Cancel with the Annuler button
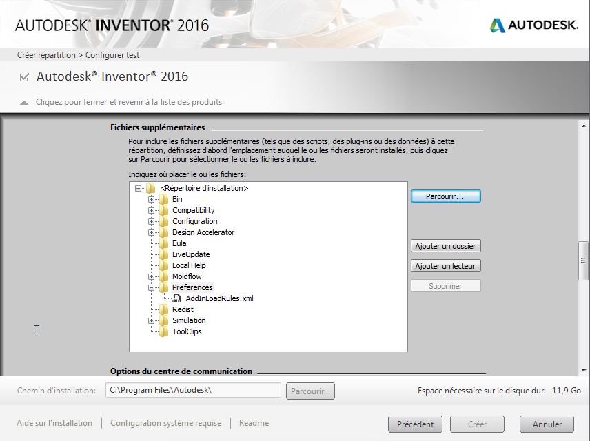 coord(547,424)
